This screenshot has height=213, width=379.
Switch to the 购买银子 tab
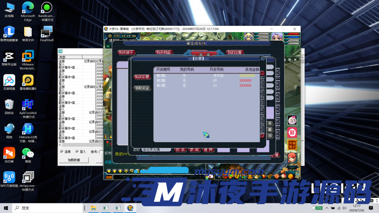(x=127, y=53)
